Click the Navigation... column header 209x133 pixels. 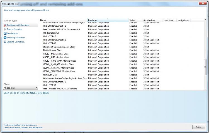click(183, 20)
